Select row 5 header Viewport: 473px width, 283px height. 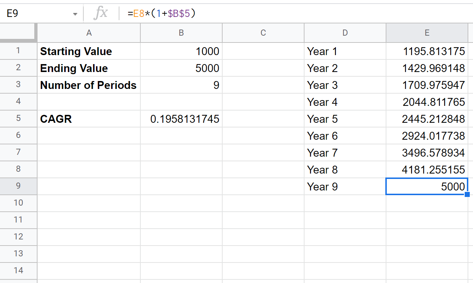tap(18, 119)
